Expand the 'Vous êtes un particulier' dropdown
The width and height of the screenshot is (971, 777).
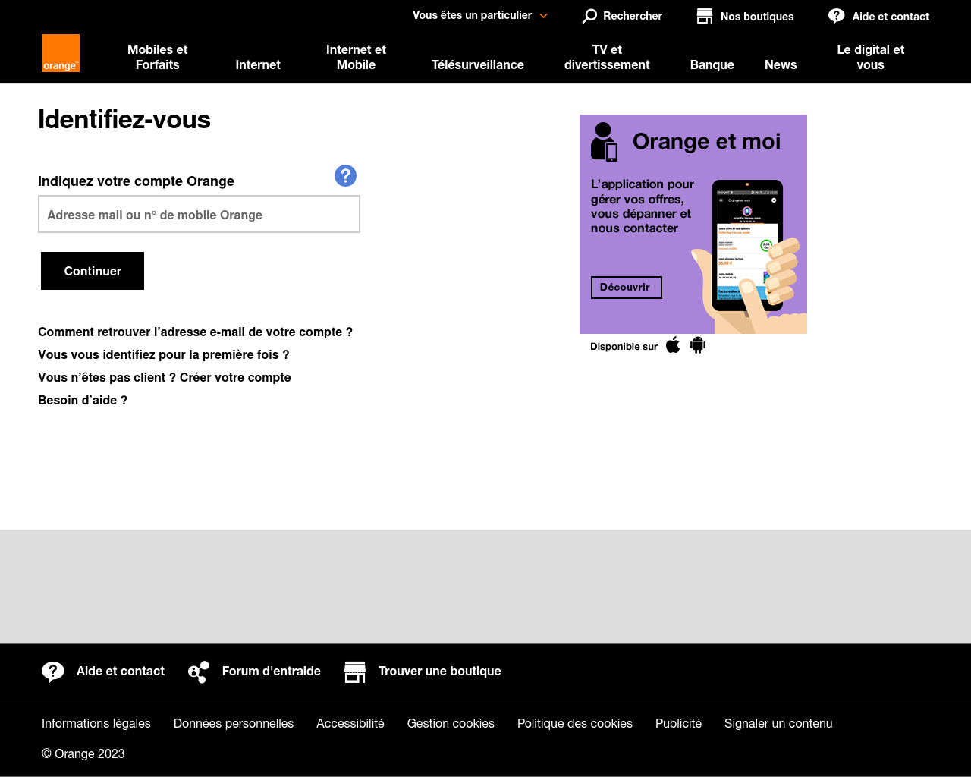pyautogui.click(x=479, y=15)
